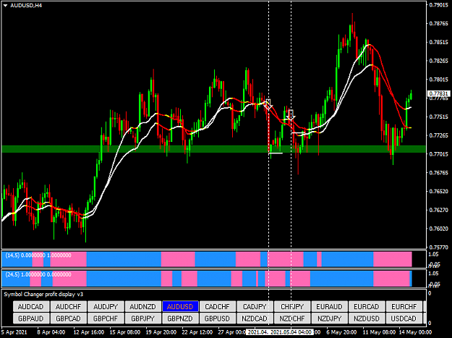Click the 11 May 08:00 time label
The height and width of the screenshot is (338, 452).
coord(380,332)
